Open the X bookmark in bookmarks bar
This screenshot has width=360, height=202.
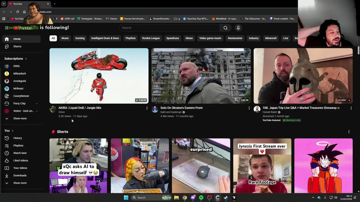tap(55, 19)
